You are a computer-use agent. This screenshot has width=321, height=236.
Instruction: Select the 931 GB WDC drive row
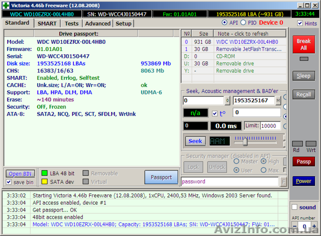pyautogui.click(x=237, y=42)
